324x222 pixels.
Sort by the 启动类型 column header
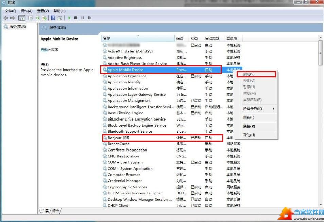click(214, 38)
